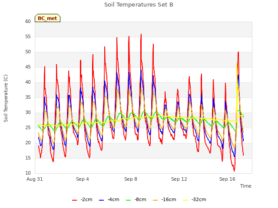
Task: Click the Soil Temperature (C) axis title
Action: click(x=6, y=98)
